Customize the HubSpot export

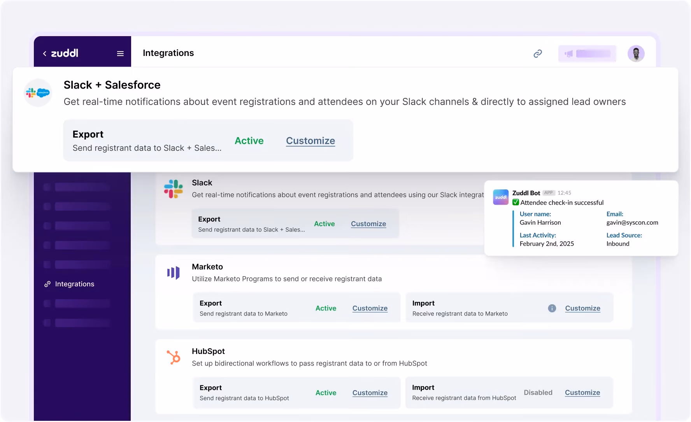(x=370, y=393)
